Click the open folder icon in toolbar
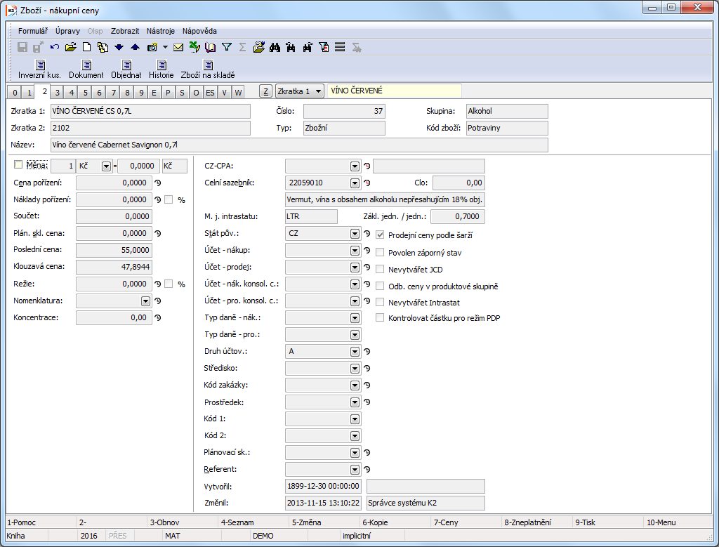Screen dimensions: 719x547 [x=70, y=48]
